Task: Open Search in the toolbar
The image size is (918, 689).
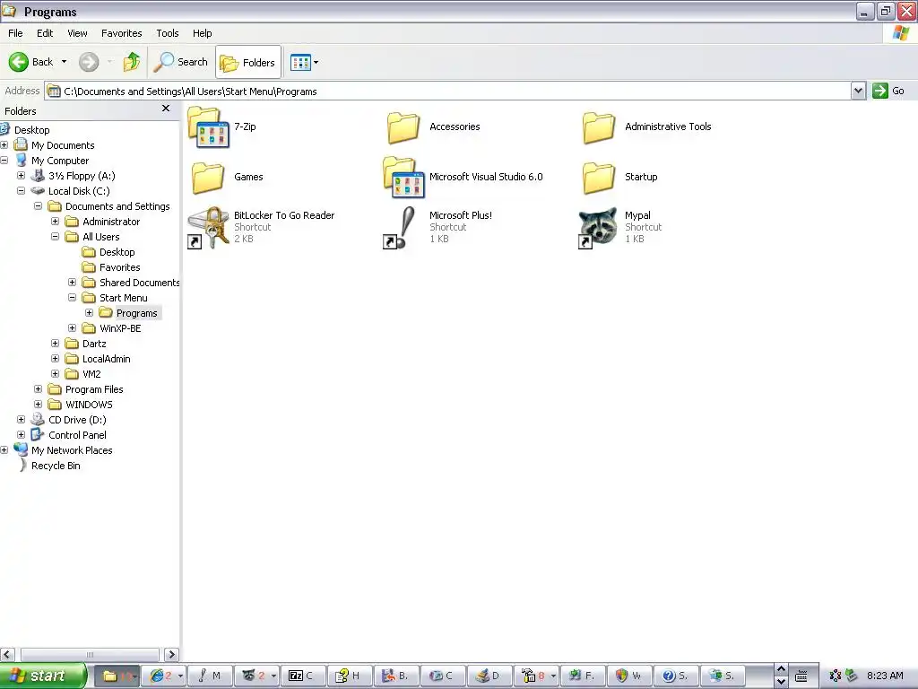Action: (x=181, y=62)
